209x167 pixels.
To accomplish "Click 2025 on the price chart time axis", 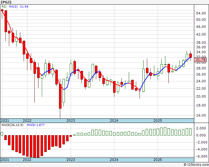I will (158, 121).
